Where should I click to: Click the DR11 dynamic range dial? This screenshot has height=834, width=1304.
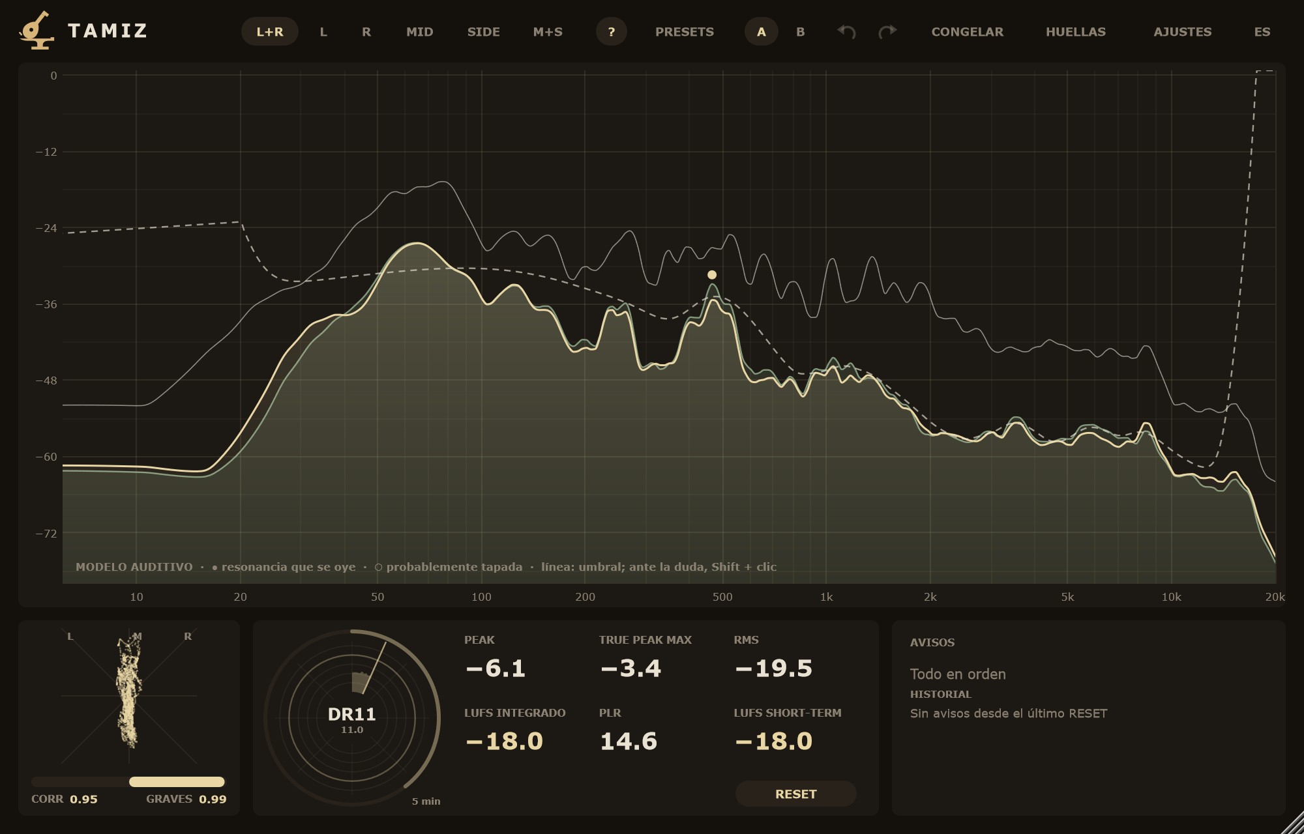point(352,718)
